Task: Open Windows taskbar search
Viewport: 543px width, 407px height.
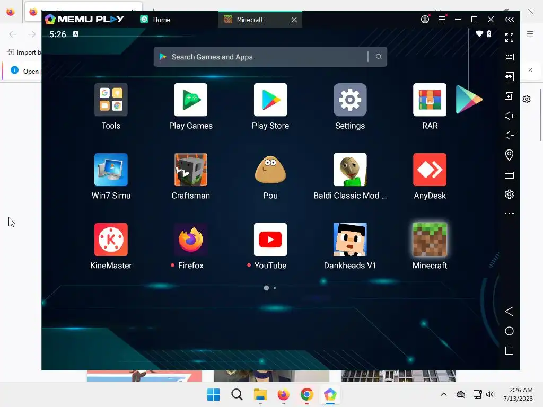Action: click(237, 394)
